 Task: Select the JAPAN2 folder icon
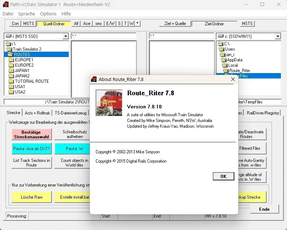[x=11, y=76]
